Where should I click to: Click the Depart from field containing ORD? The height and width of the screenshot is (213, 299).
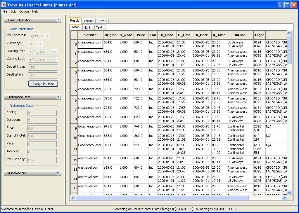42,67
